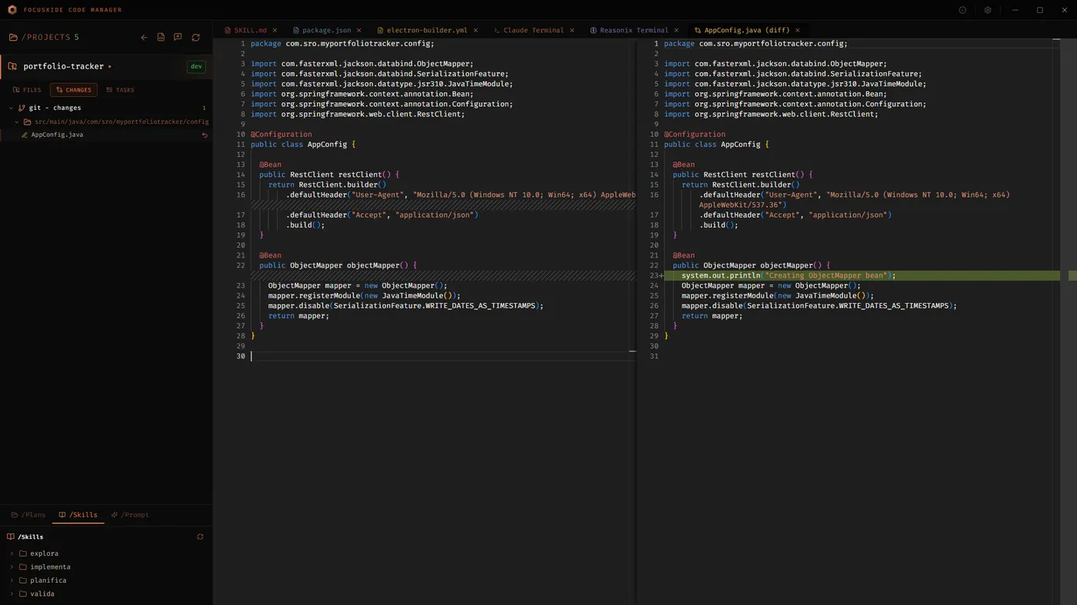The height and width of the screenshot is (605, 1077).
Task: Click the changes count 1 badge
Action: tap(204, 108)
